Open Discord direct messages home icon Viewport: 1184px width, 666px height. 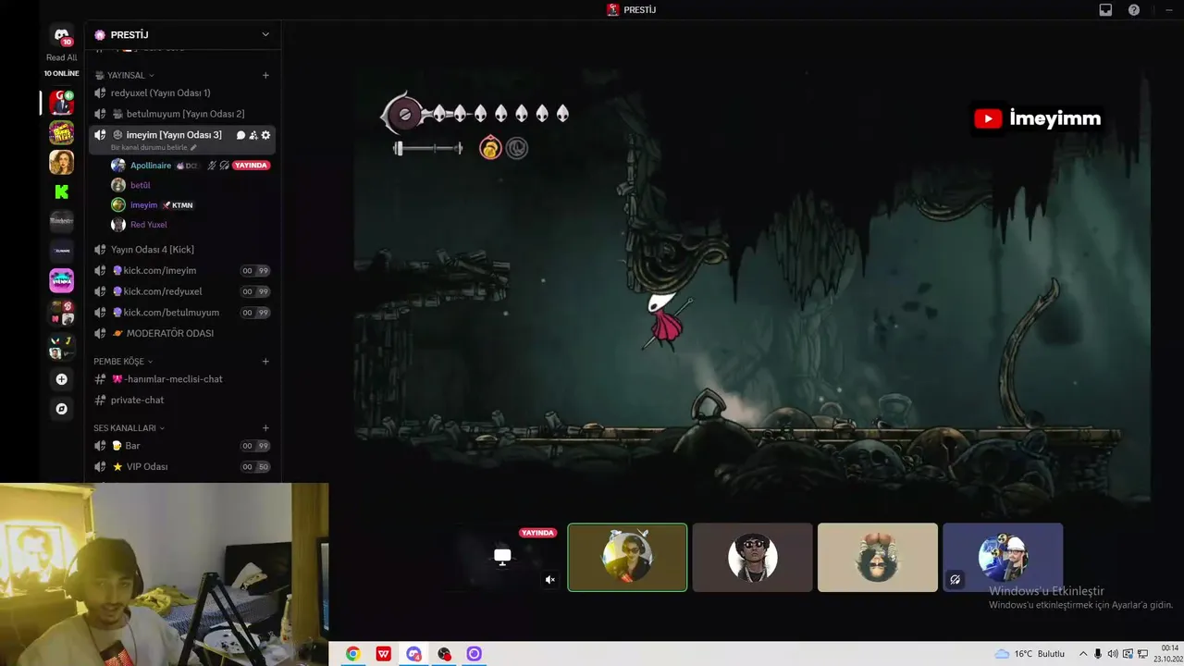(x=62, y=35)
